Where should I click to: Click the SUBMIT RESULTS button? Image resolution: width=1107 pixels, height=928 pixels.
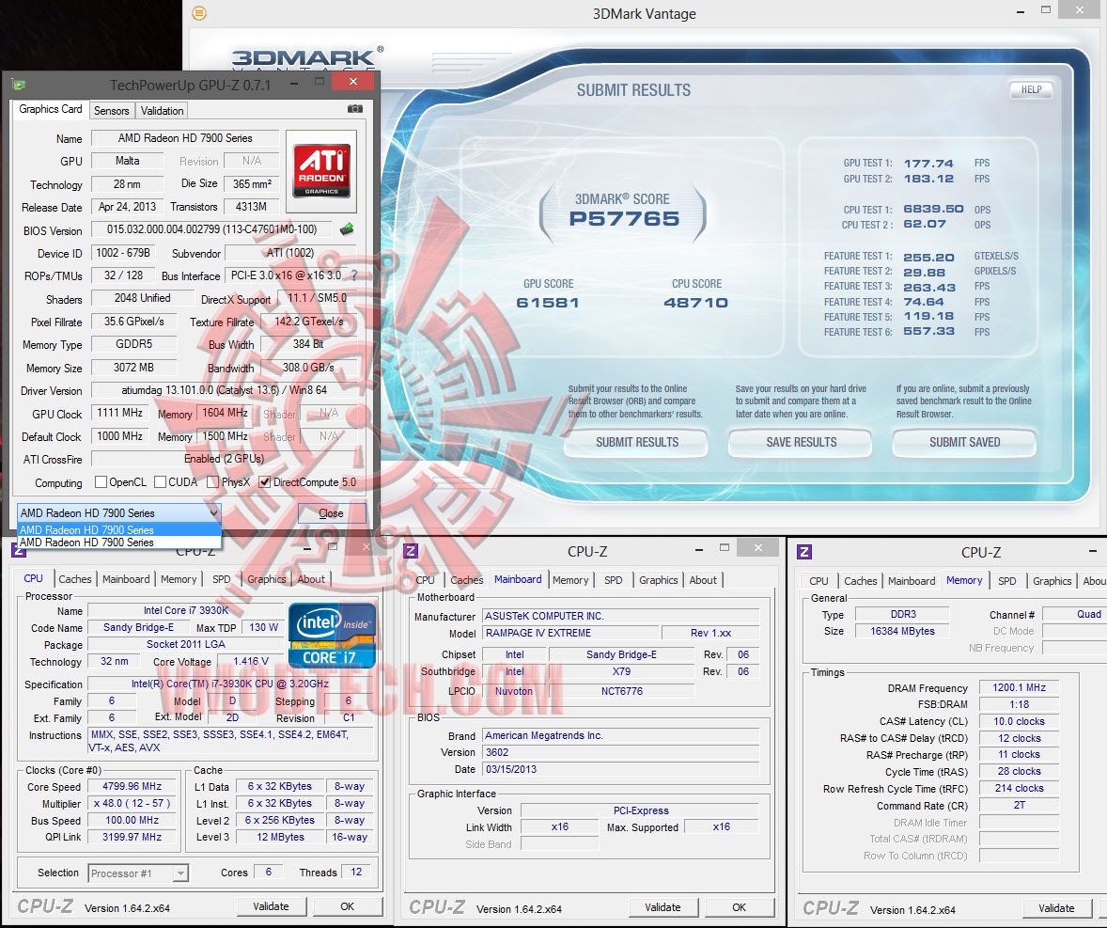pyautogui.click(x=637, y=442)
